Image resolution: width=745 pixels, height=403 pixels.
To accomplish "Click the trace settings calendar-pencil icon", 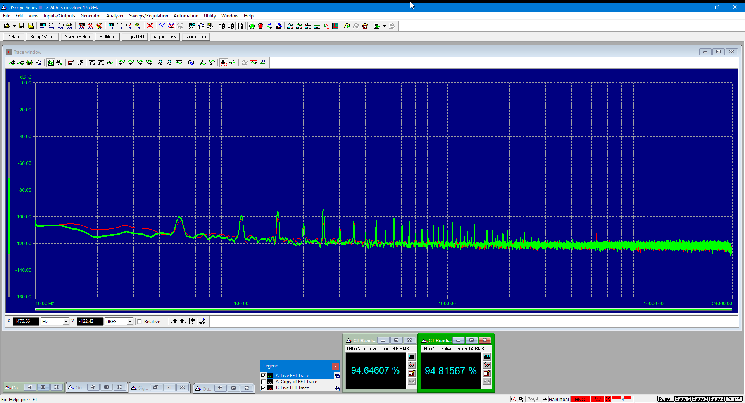I will click(71, 63).
